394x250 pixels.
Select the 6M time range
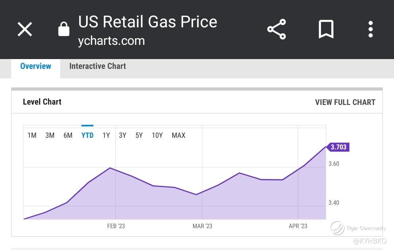(x=68, y=136)
